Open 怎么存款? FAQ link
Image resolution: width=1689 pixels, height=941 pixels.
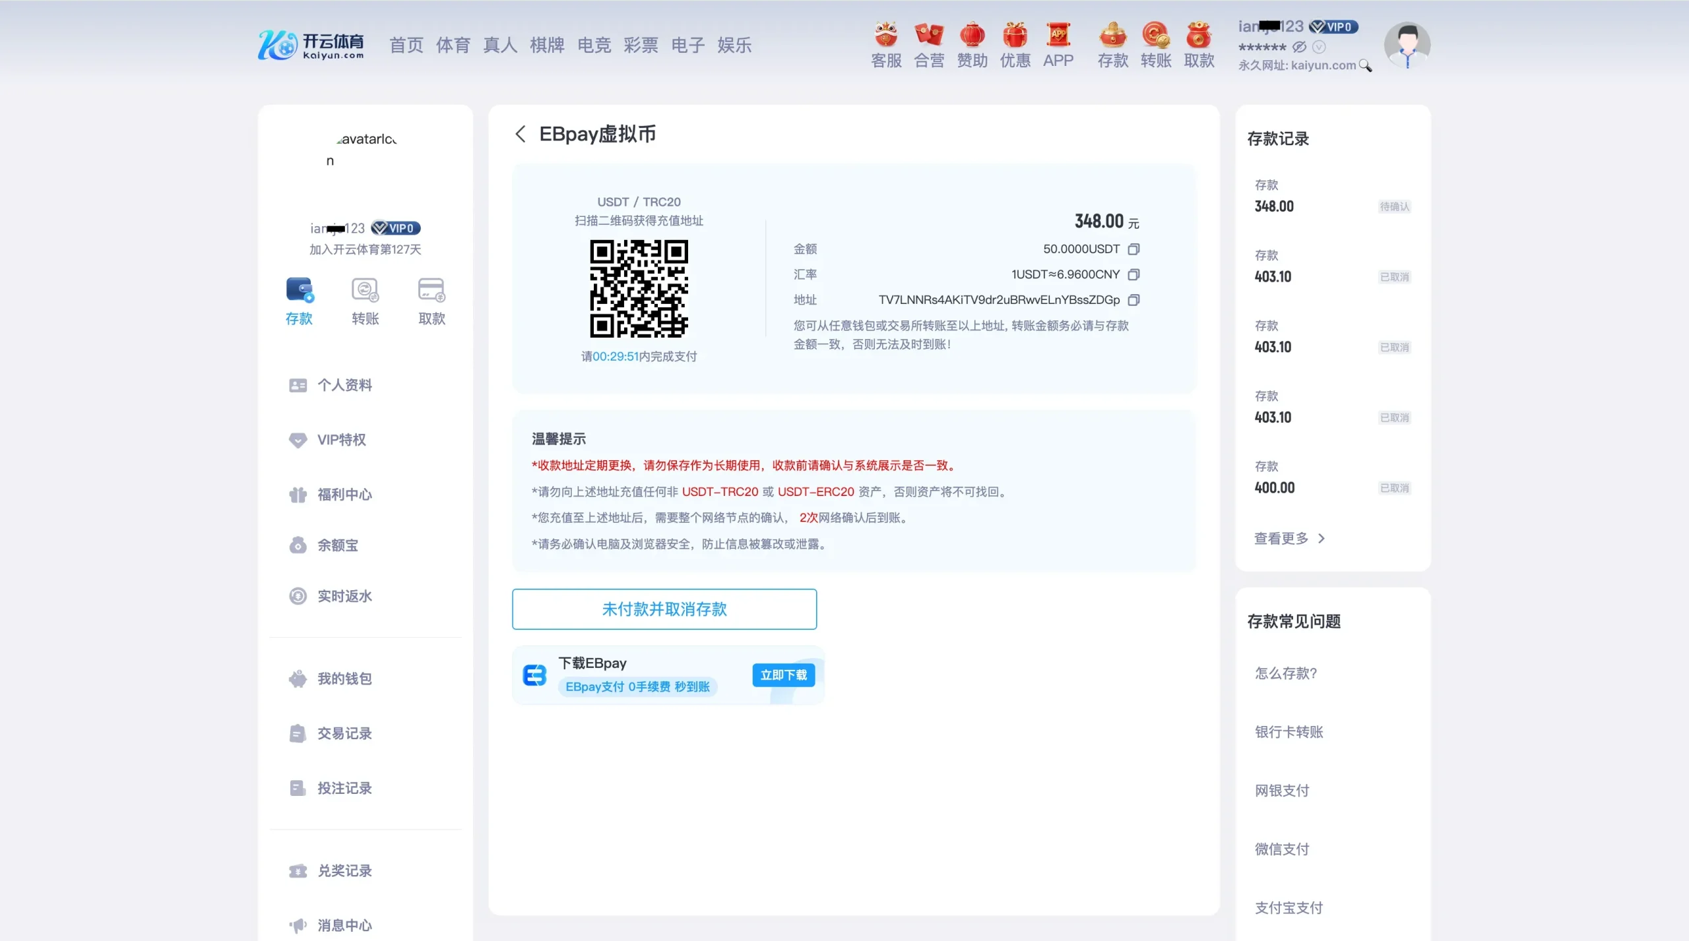1285,673
